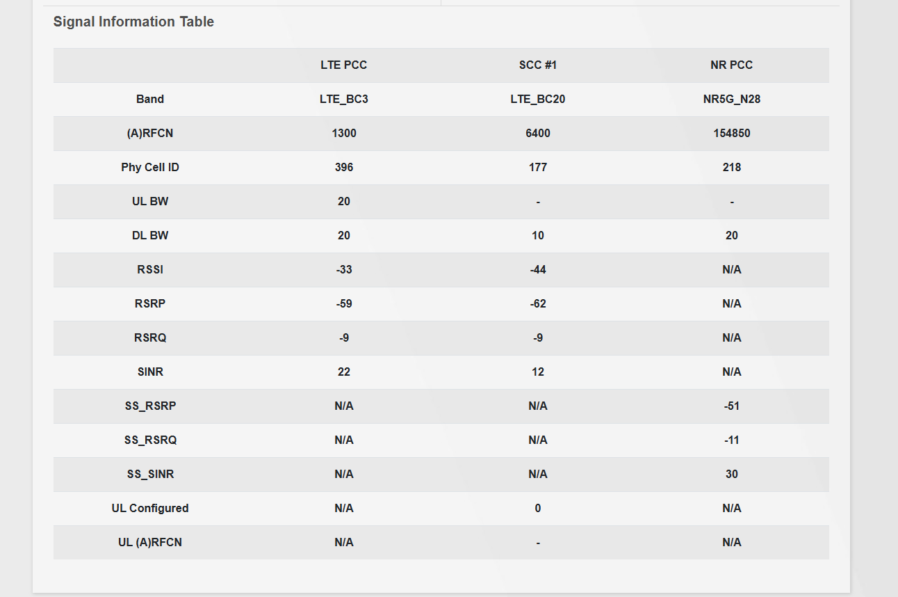Click the NR PCC column header
898x597 pixels.
pyautogui.click(x=731, y=65)
